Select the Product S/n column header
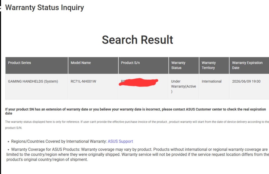269x174 pixels. [x=130, y=63]
